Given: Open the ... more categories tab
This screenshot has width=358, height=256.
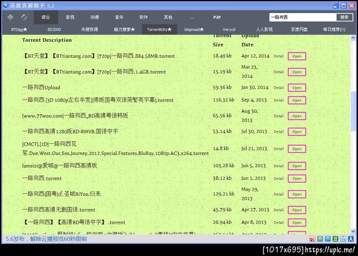Looking at the screenshot, I should pos(193,17).
